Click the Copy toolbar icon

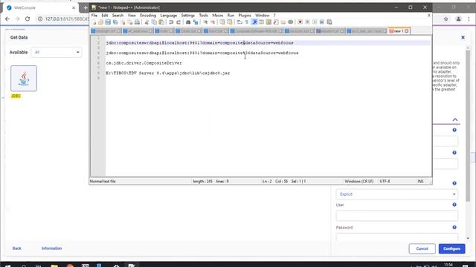pyautogui.click(x=154, y=22)
